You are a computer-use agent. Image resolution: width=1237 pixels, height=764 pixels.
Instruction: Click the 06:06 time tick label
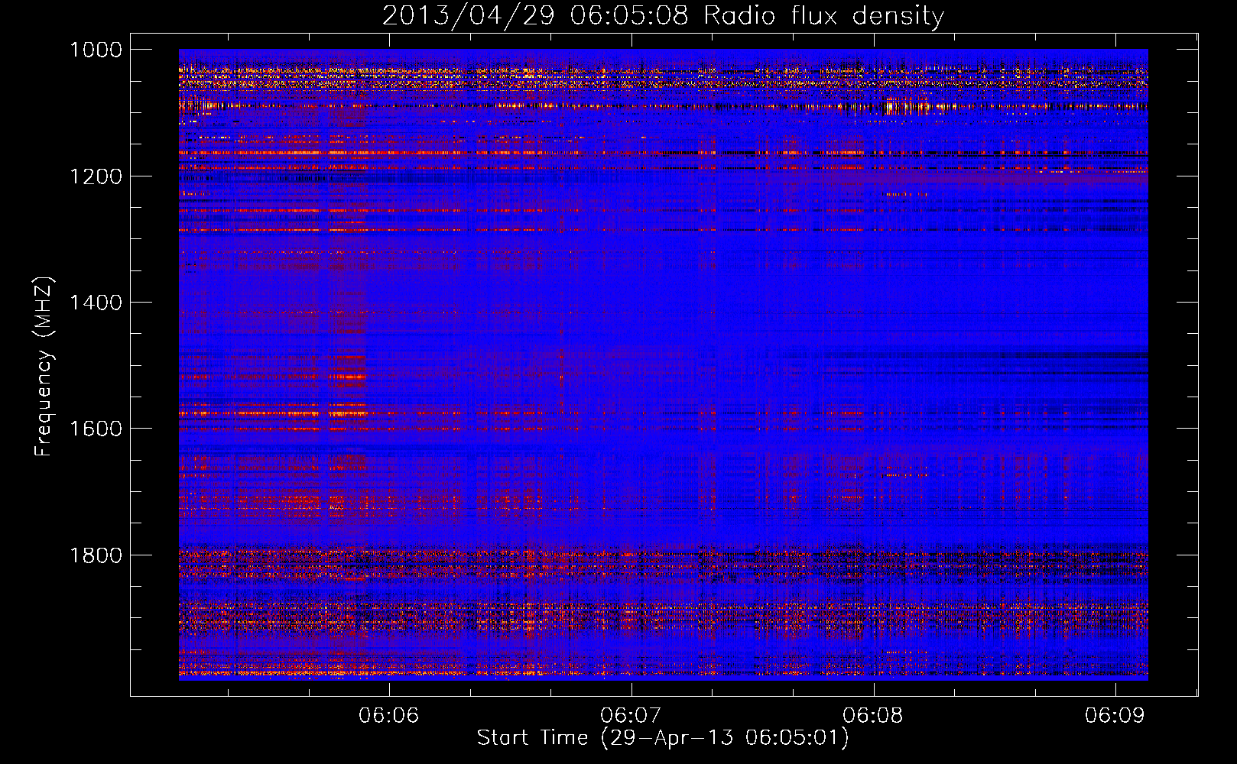pyautogui.click(x=389, y=715)
